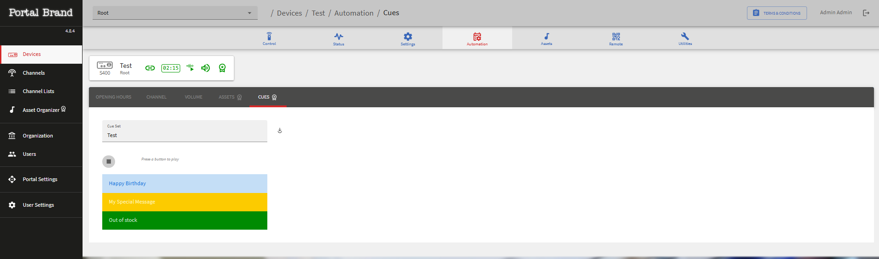This screenshot has height=259, width=879.
Task: Open Organization in the sidebar
Action: 41,136
